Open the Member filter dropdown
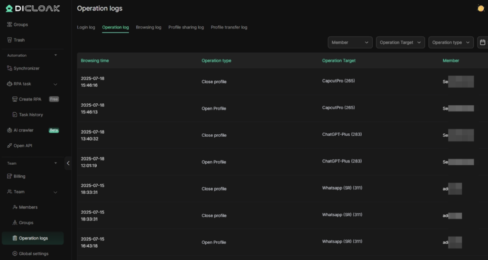488x260 pixels. pos(350,42)
